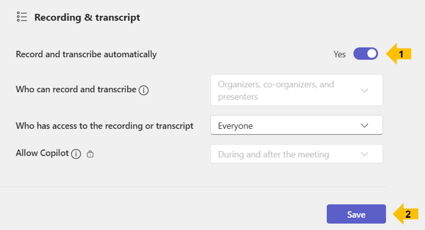
Task: Click the yellow arrow marker labeled 1
Action: click(399, 54)
